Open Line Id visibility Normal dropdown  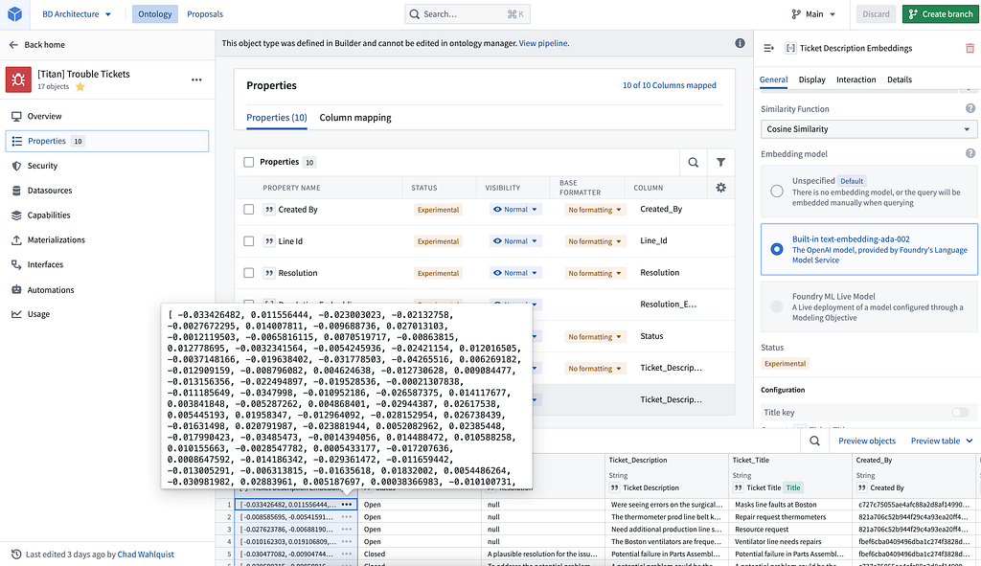[515, 241]
